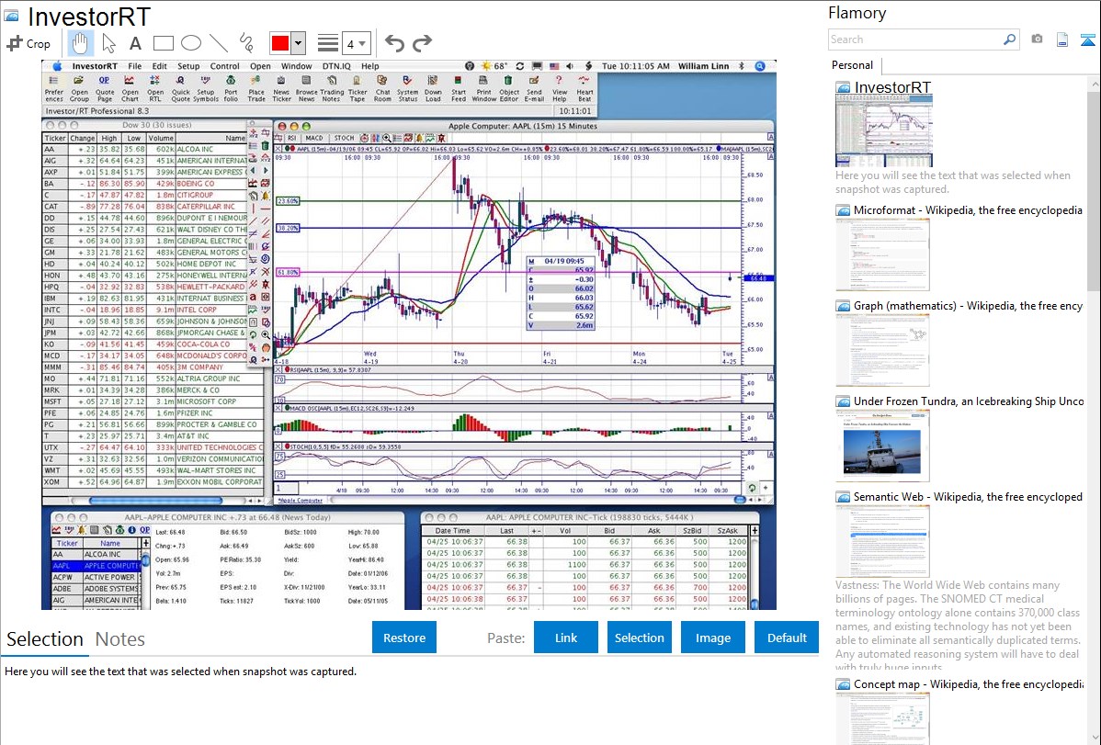
Task: Redo the last undone action
Action: point(422,43)
